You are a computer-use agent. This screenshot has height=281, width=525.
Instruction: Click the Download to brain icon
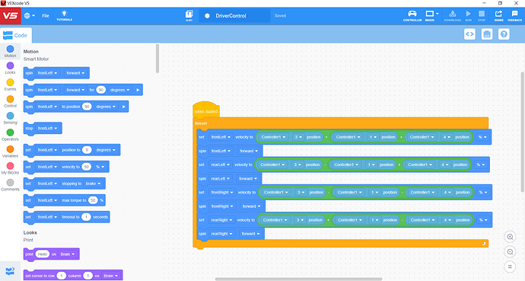453,16
